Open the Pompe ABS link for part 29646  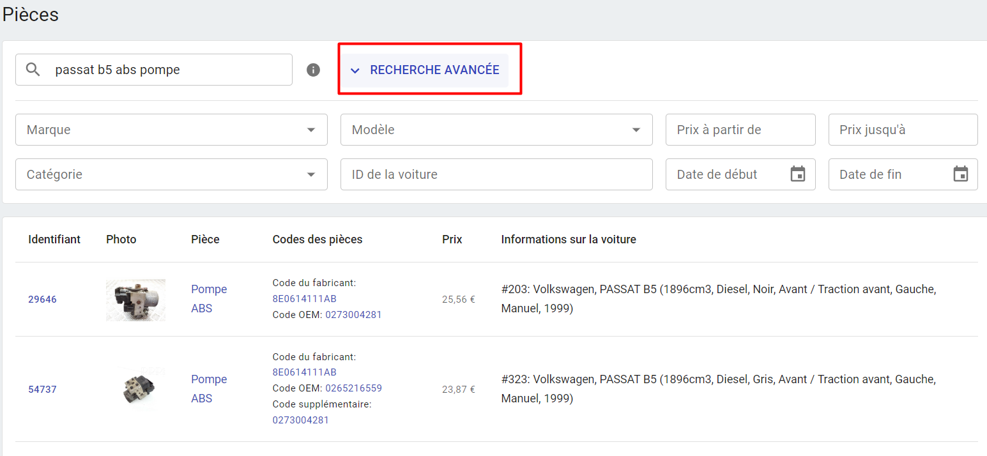[x=209, y=299]
